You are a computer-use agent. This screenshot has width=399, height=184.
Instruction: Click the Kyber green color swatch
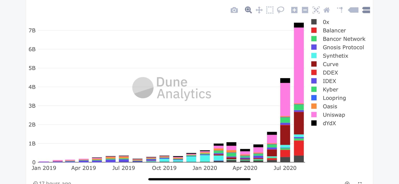(x=314, y=89)
